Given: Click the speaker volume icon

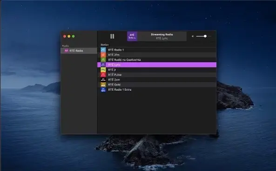Looking at the screenshot, I should point(193,36).
